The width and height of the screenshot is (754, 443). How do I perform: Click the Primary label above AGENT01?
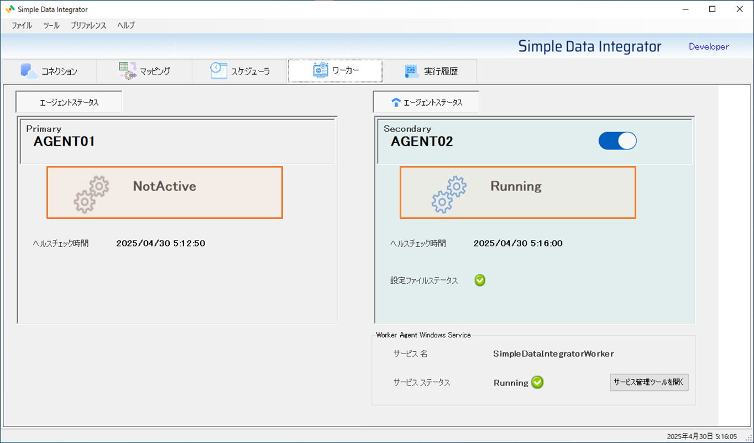click(44, 128)
